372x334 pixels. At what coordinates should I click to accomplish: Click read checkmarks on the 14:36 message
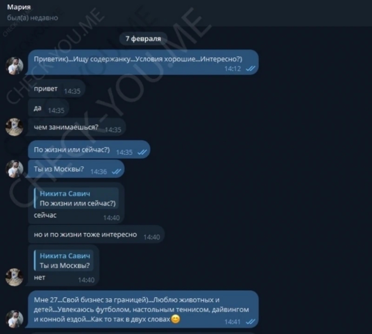[x=116, y=171]
